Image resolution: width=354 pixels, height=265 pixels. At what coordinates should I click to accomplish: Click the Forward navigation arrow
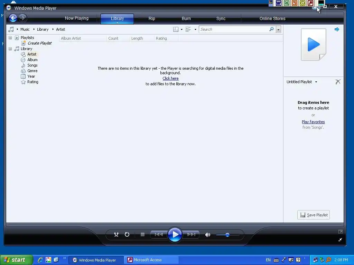[x=22, y=18]
